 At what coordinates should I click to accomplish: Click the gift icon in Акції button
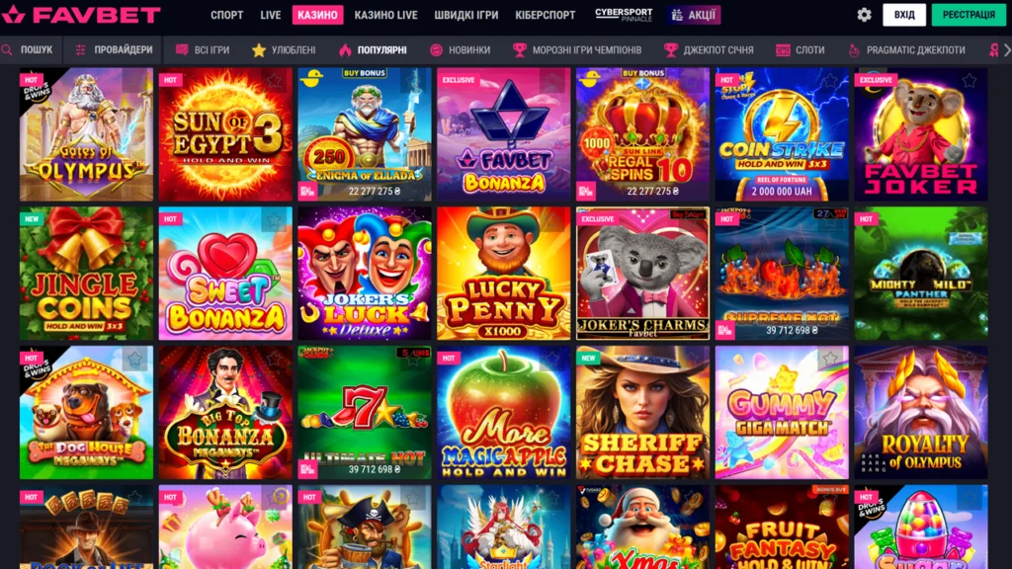tap(677, 15)
